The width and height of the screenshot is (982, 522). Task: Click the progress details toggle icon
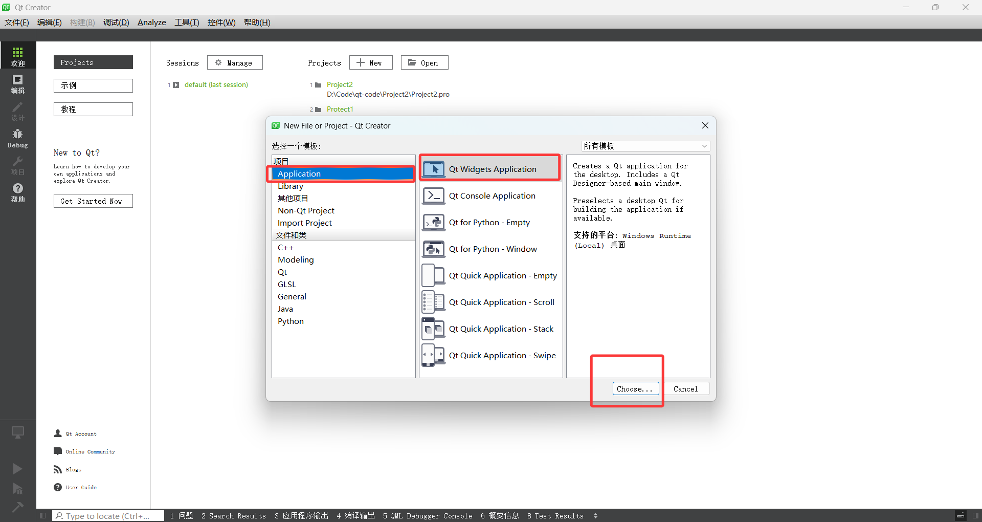click(x=961, y=515)
